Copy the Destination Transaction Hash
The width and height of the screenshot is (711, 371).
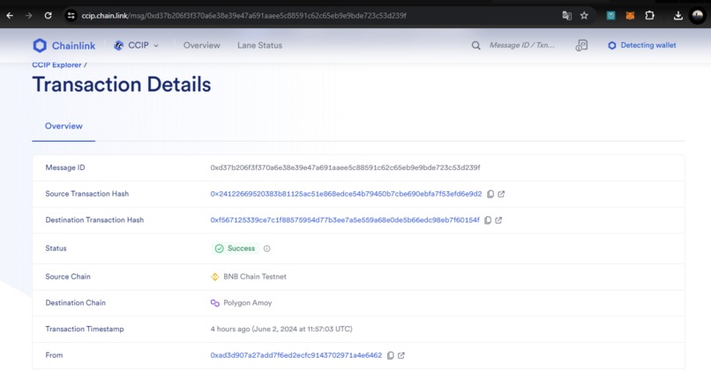coord(488,220)
